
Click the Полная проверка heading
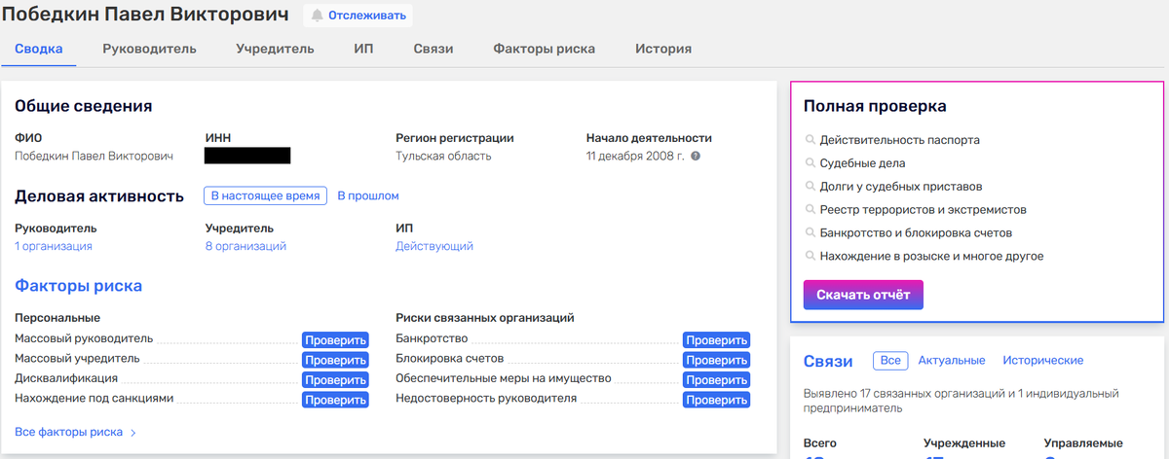875,107
